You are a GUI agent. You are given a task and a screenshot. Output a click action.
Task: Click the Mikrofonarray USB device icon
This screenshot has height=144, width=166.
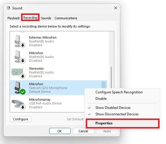(x=18, y=103)
